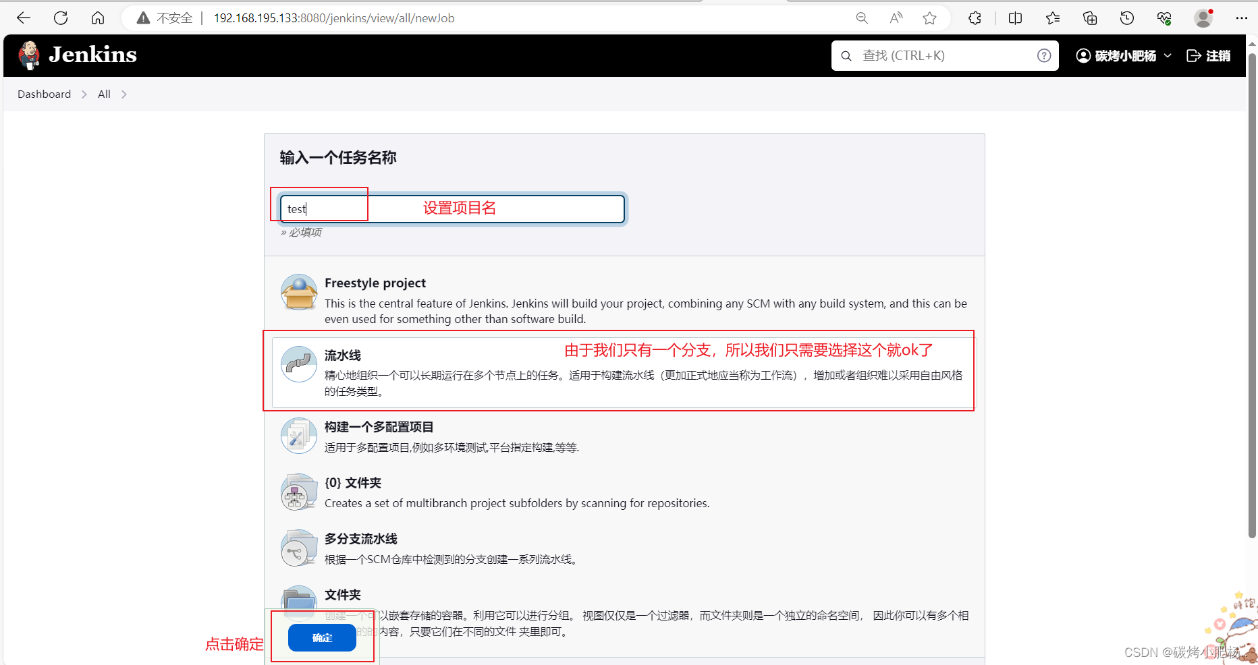Open the browser history dropdown

[x=1126, y=18]
